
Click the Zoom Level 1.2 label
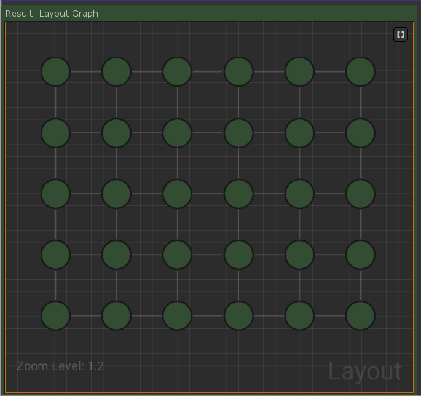click(60, 366)
